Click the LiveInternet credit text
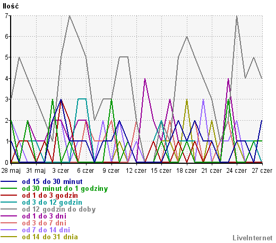The image size is (276, 243). tap(253, 238)
